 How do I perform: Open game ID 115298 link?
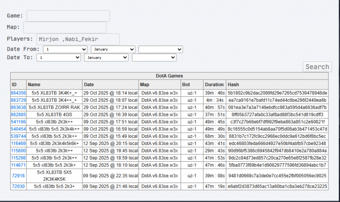[x=18, y=158]
